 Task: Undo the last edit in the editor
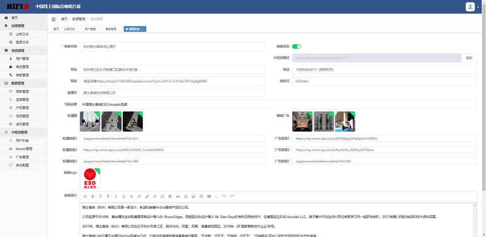[x=224, y=196]
